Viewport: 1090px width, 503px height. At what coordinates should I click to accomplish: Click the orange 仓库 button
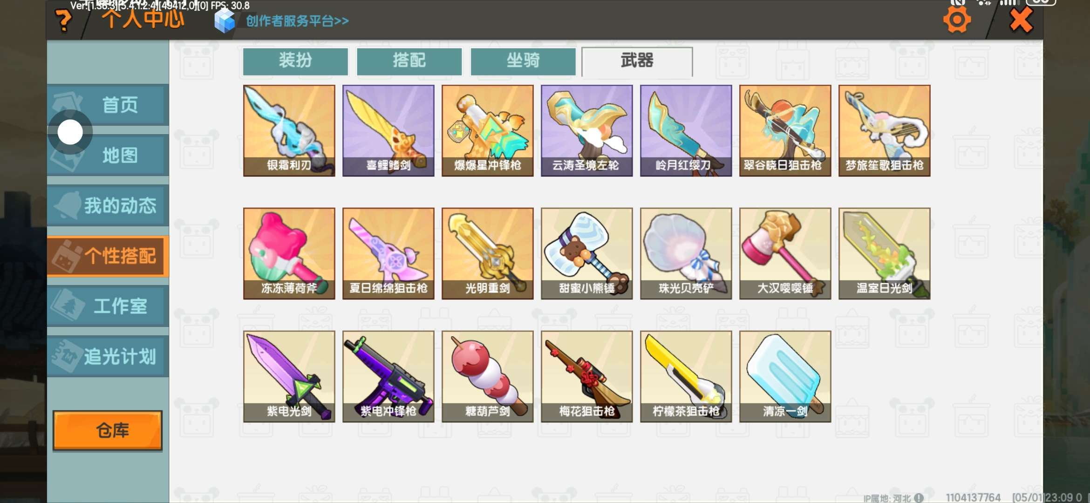pyautogui.click(x=108, y=430)
